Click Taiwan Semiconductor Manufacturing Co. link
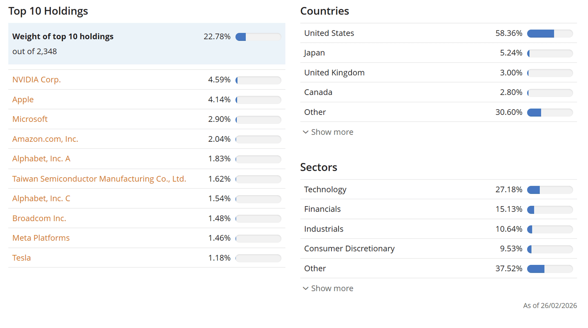This screenshot has height=328, width=588. coord(99,178)
